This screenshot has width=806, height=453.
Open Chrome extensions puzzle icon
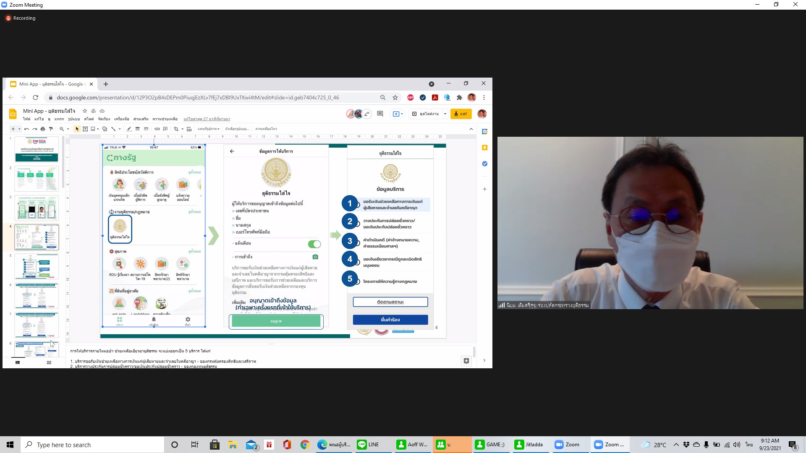[x=459, y=97]
